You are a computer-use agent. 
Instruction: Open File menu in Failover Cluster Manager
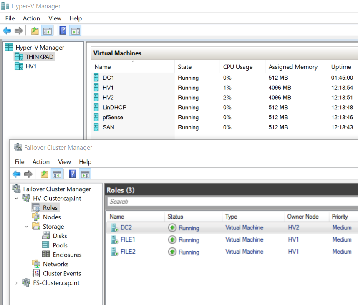(x=20, y=162)
